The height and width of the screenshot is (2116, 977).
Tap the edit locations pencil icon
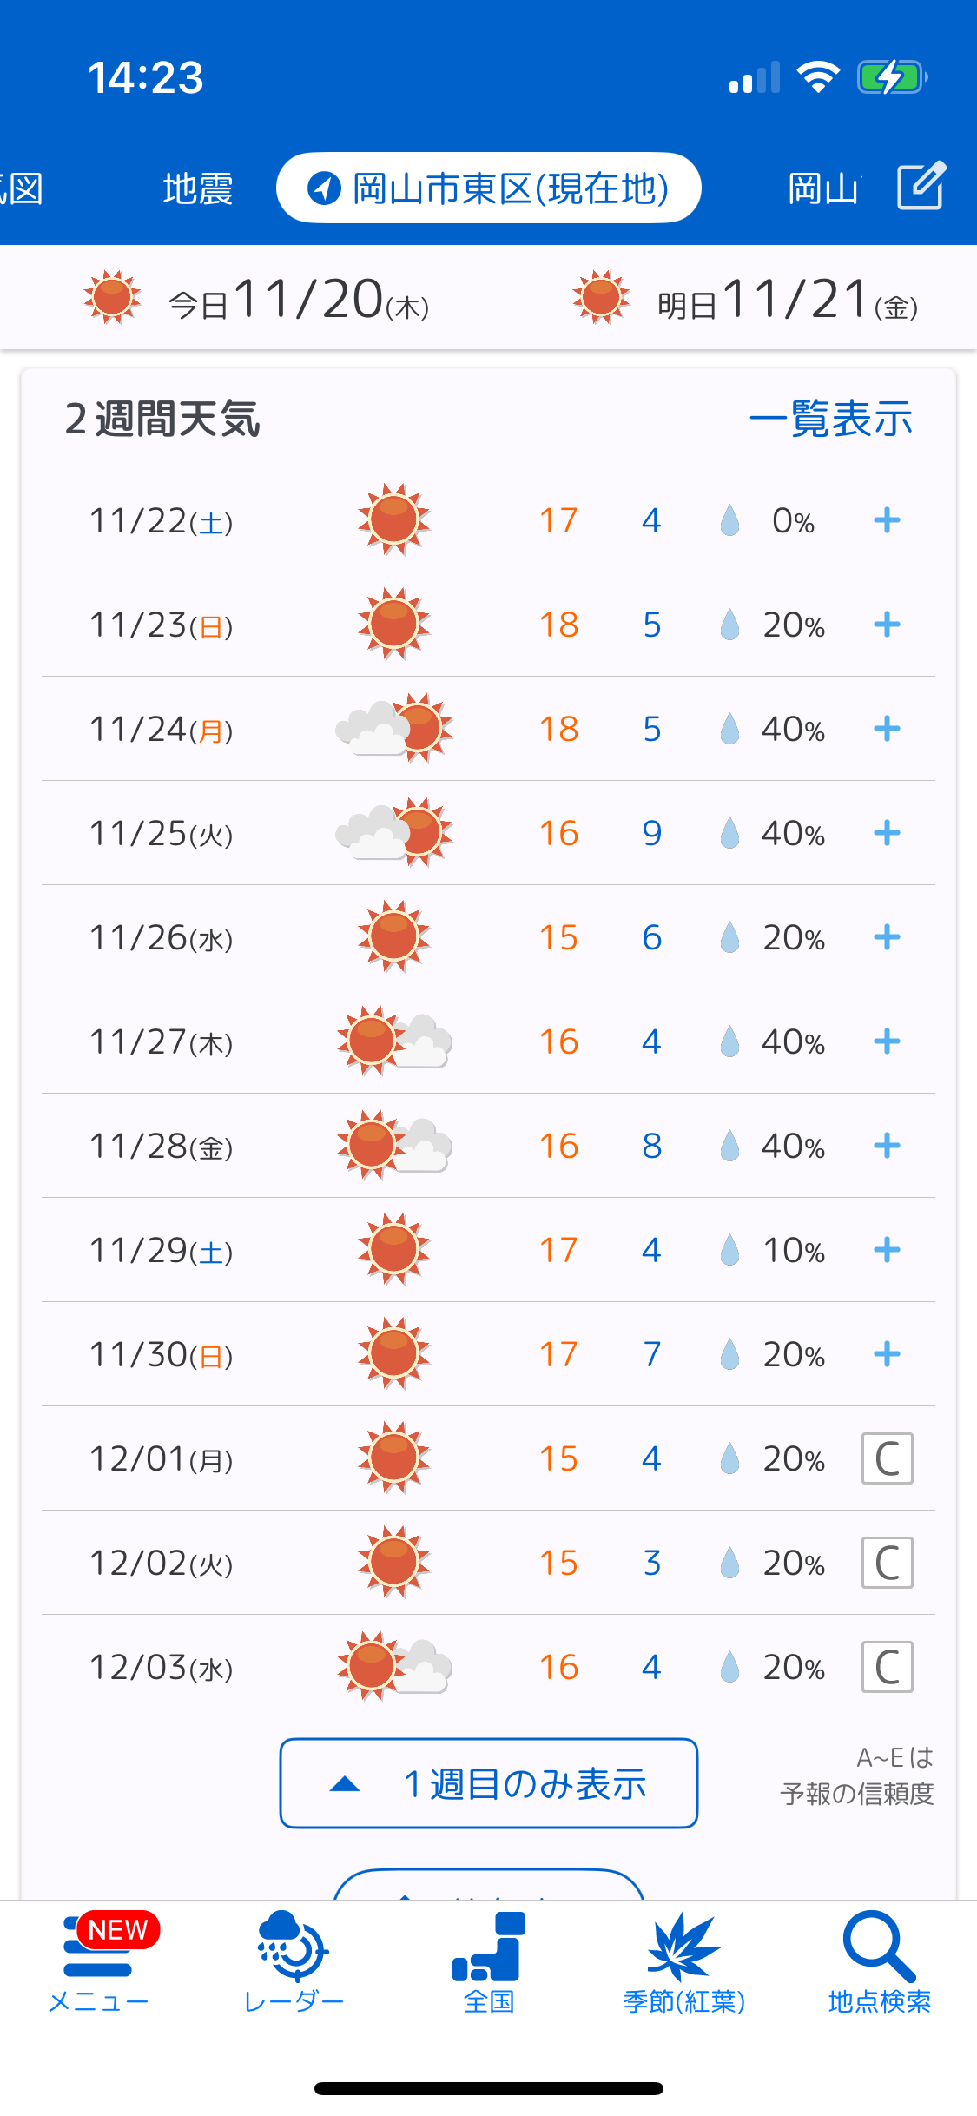[921, 186]
